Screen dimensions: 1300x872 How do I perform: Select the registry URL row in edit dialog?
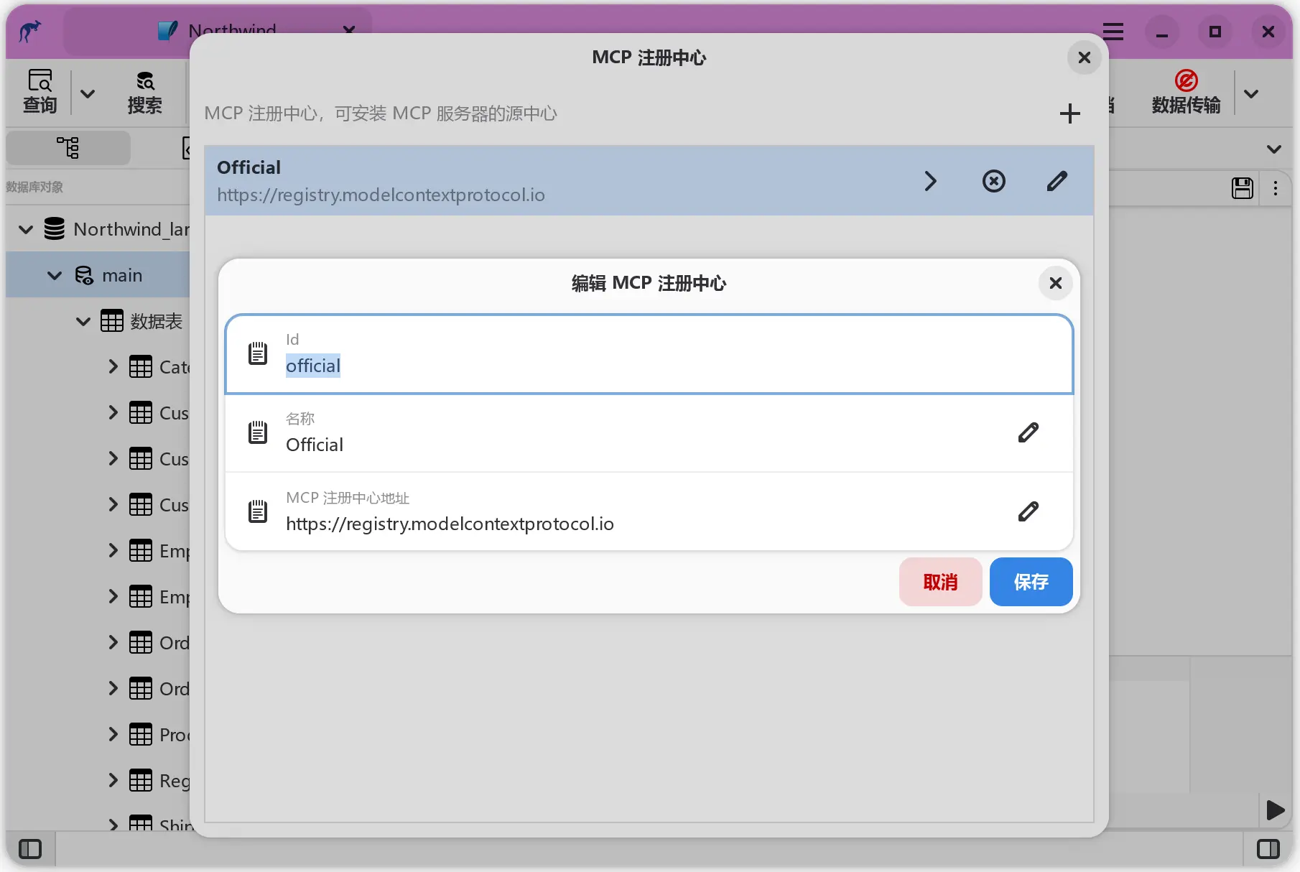click(649, 511)
